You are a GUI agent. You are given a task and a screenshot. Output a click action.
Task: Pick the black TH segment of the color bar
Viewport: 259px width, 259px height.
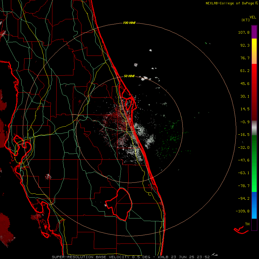click(x=254, y=224)
